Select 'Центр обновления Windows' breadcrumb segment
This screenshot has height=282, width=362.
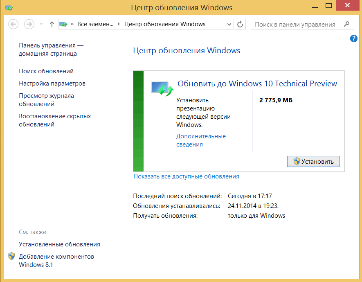pyautogui.click(x=164, y=24)
